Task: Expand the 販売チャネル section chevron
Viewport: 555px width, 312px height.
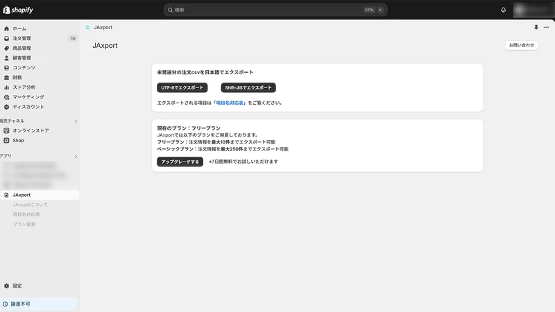Action: click(x=76, y=121)
